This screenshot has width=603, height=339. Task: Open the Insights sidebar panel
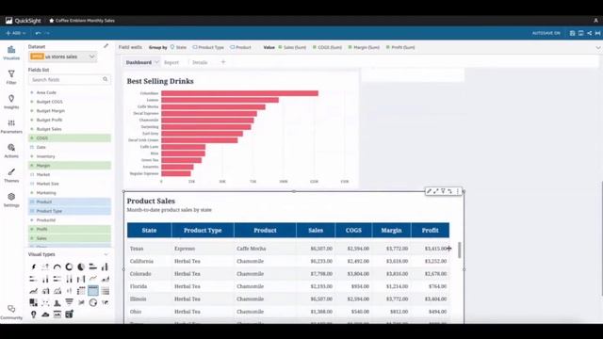coord(11,102)
